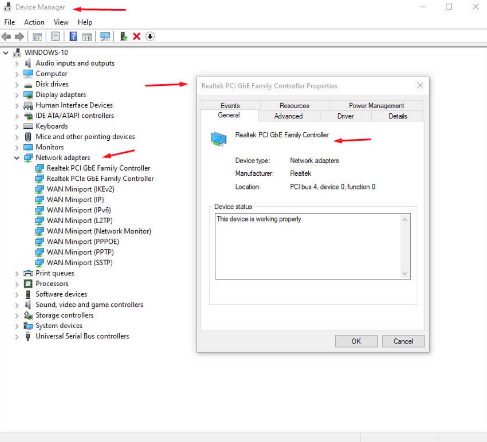Screen dimensions: 487x442
Task: Click the Disk drives icon
Action: 28,85
